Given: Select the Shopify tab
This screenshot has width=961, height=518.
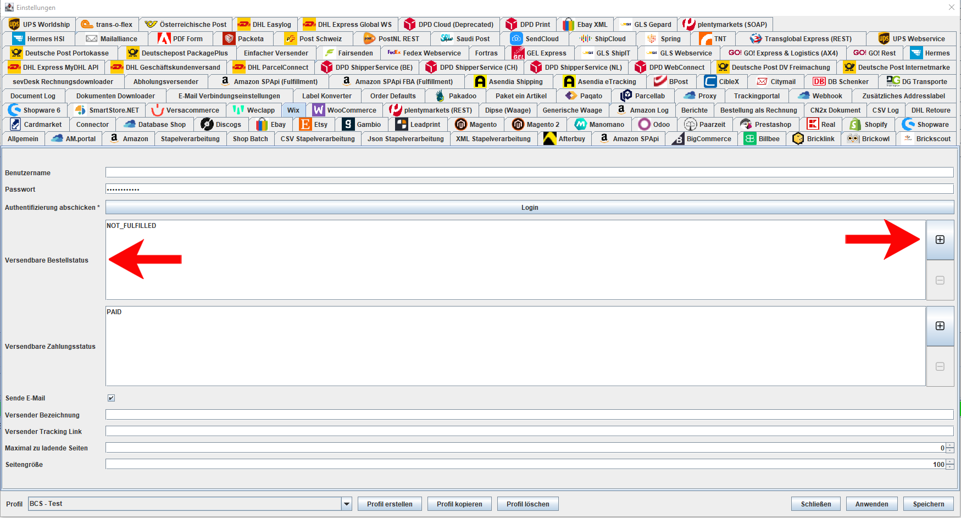Looking at the screenshot, I should [868, 124].
